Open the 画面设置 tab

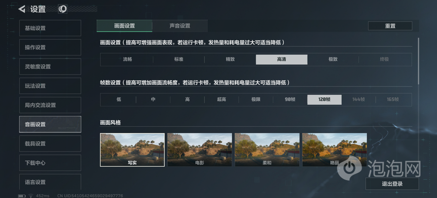(x=124, y=26)
